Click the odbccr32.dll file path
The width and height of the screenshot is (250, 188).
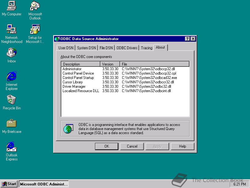(x=148, y=82)
